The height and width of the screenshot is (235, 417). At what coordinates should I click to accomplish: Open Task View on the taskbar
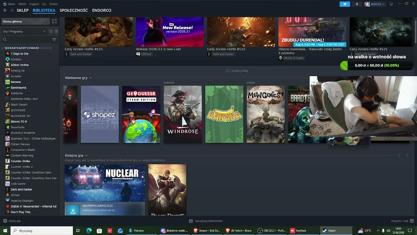coord(78,230)
